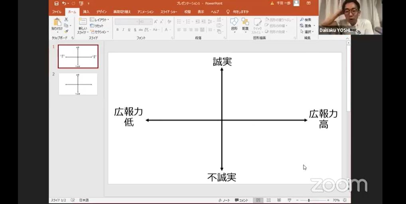This screenshot has width=406, height=204.
Task: Open the レイアウト layout dropdown
Action: 99,20
